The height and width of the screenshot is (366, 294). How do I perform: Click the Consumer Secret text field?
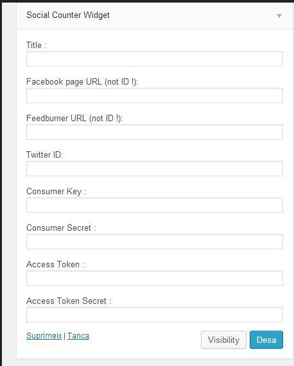tap(155, 242)
